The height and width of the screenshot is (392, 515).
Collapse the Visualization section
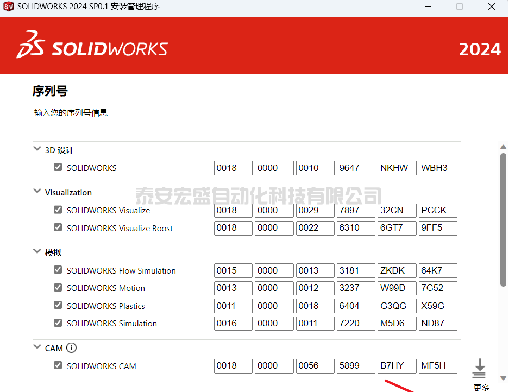pos(37,191)
